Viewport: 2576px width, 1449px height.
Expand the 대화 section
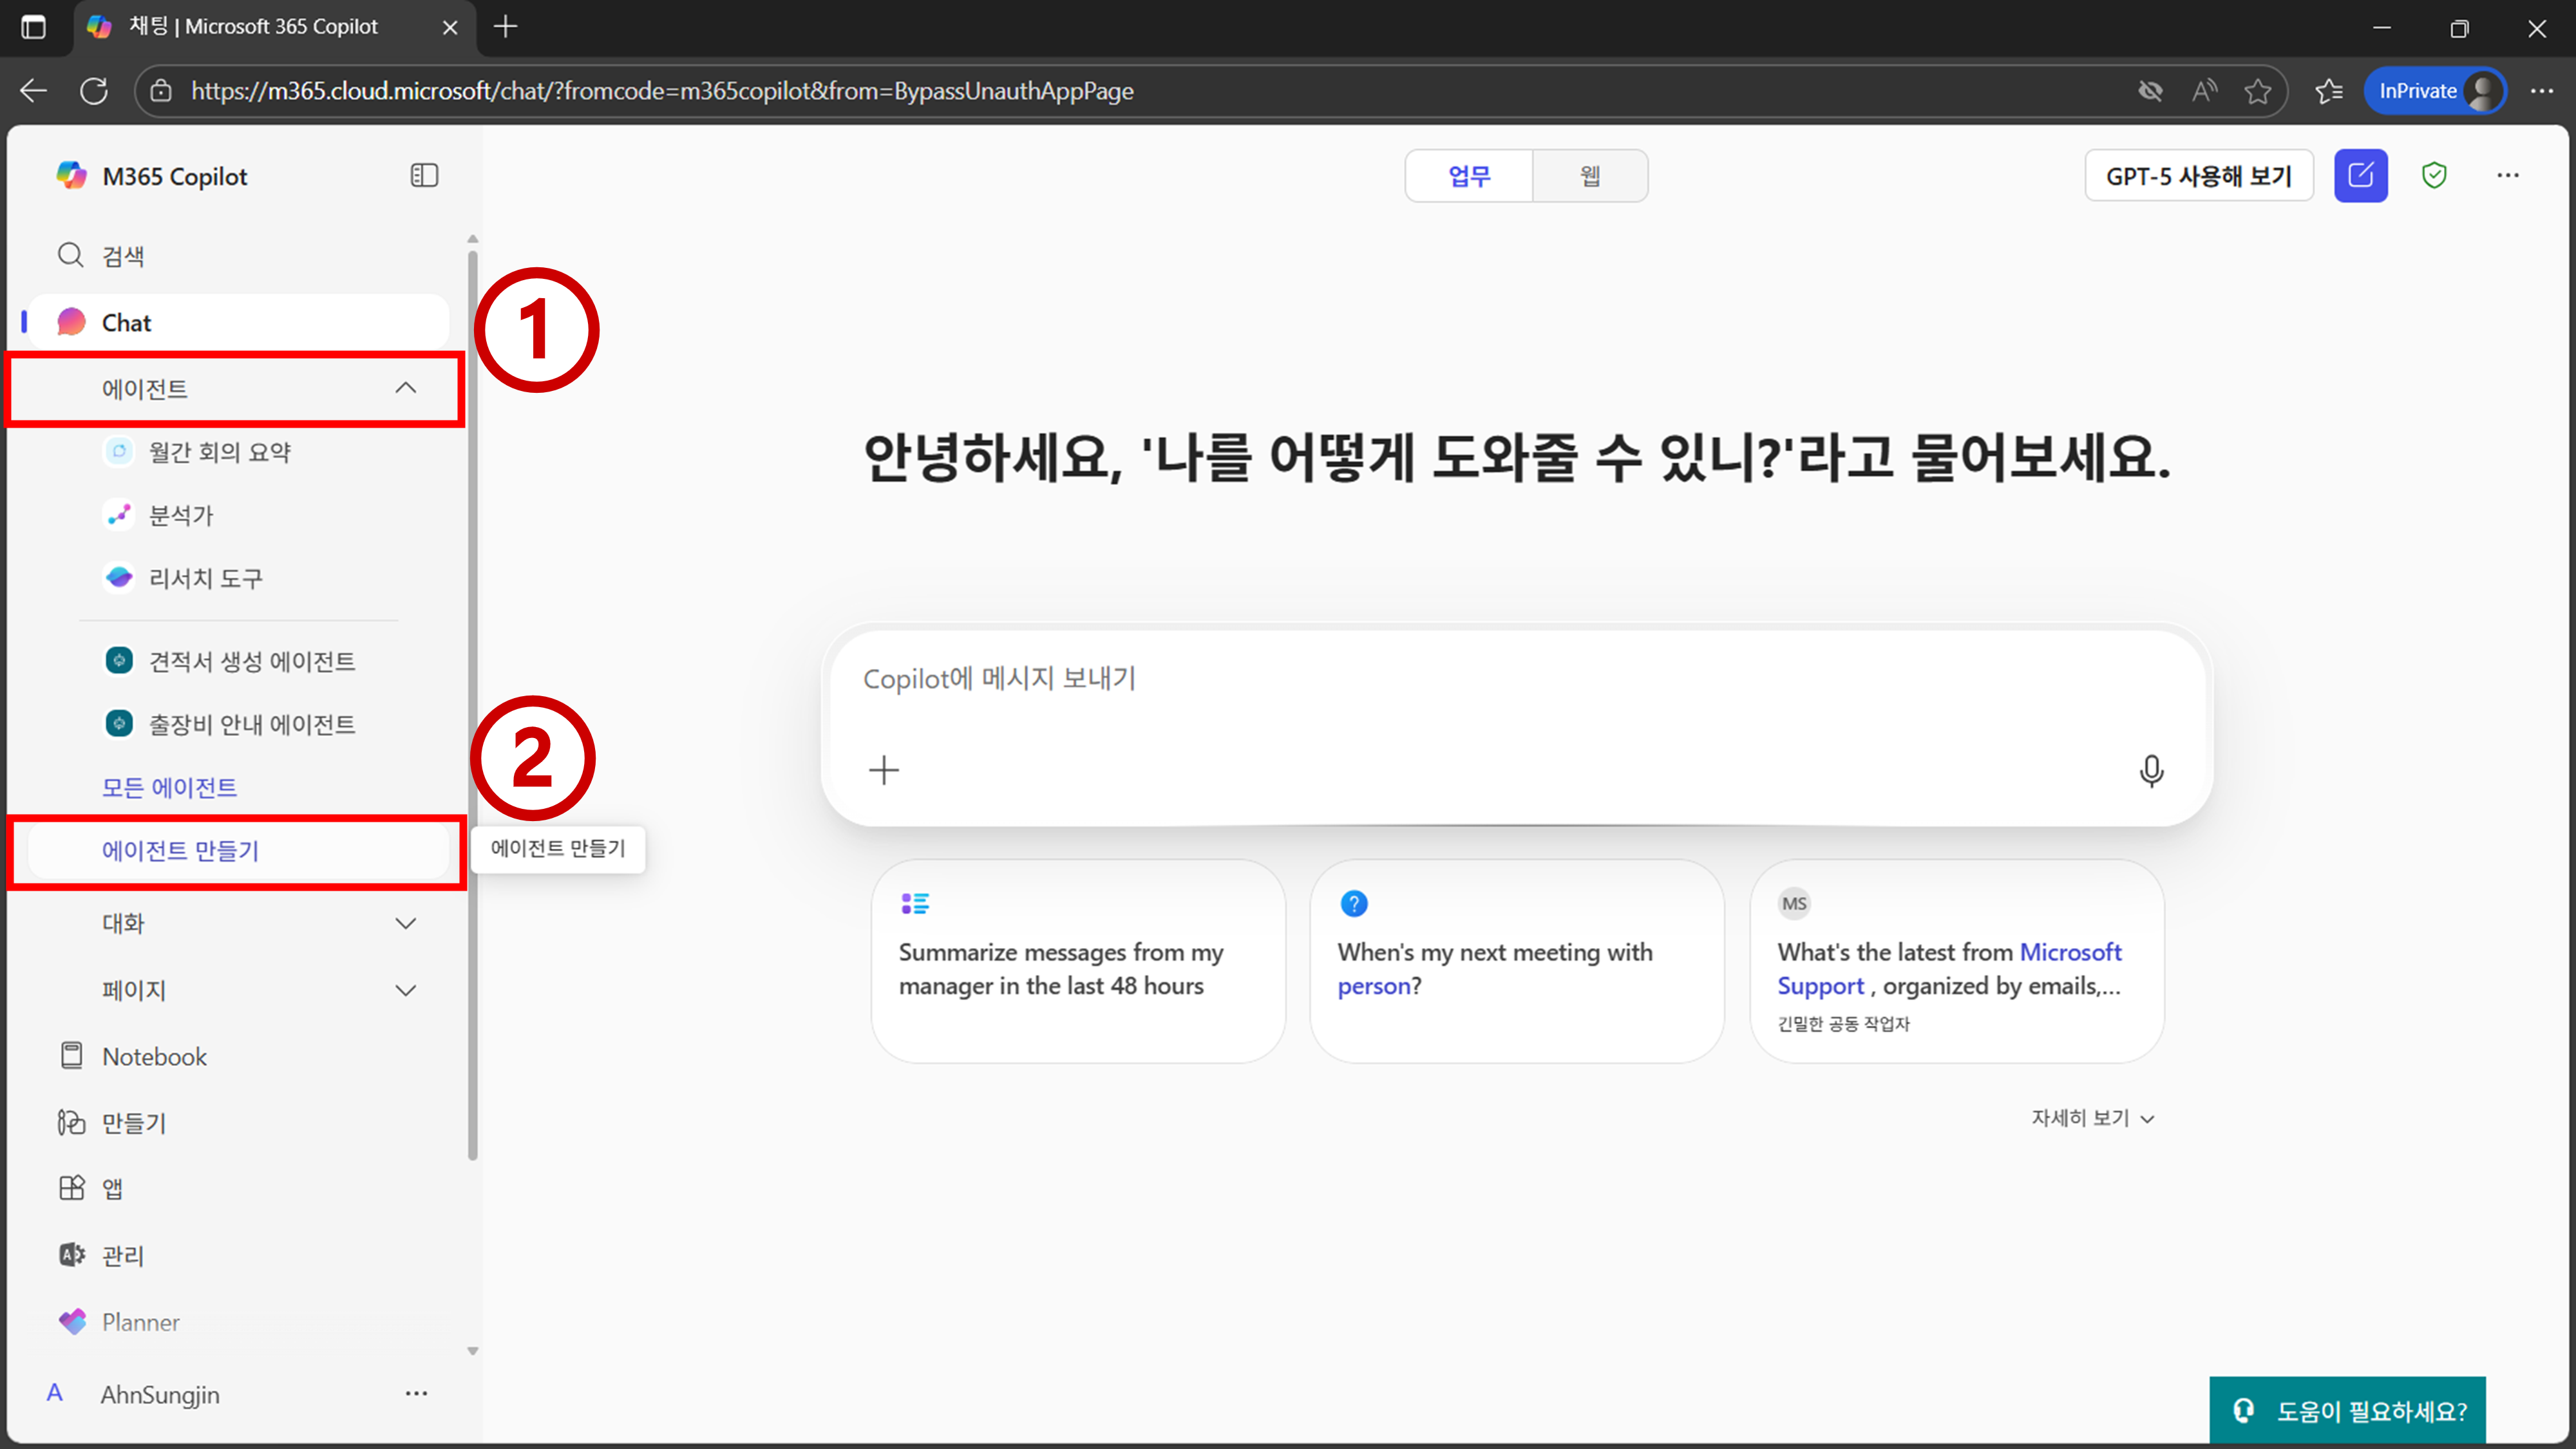[405, 923]
